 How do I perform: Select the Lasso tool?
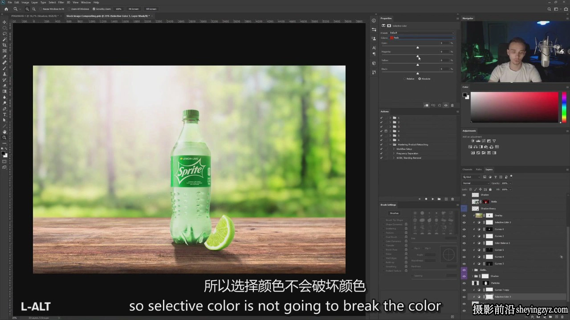[4, 33]
